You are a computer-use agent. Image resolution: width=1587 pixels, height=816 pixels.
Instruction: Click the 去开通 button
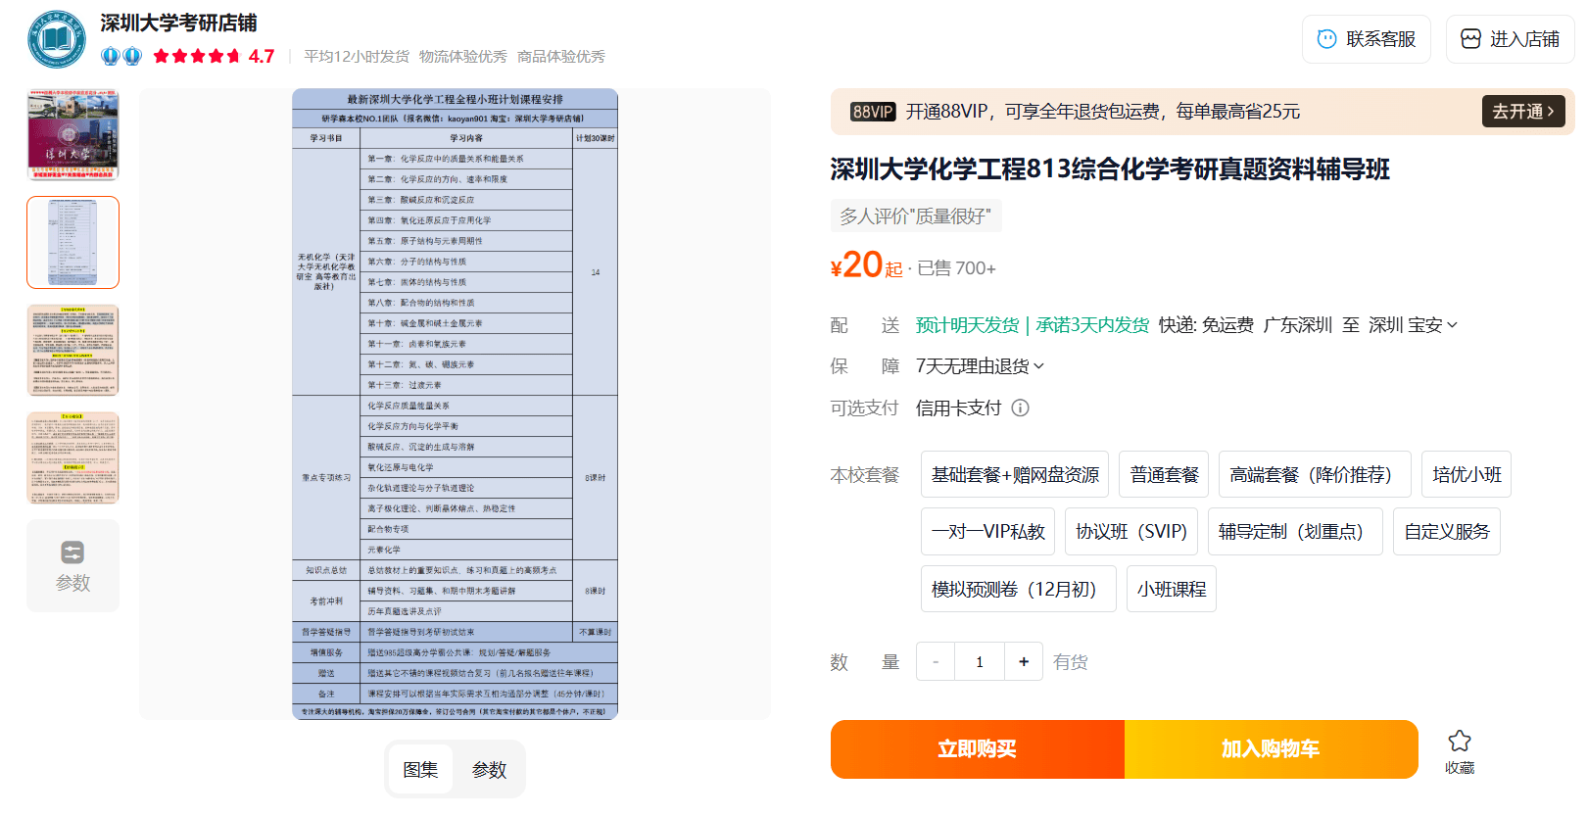coord(1523,112)
